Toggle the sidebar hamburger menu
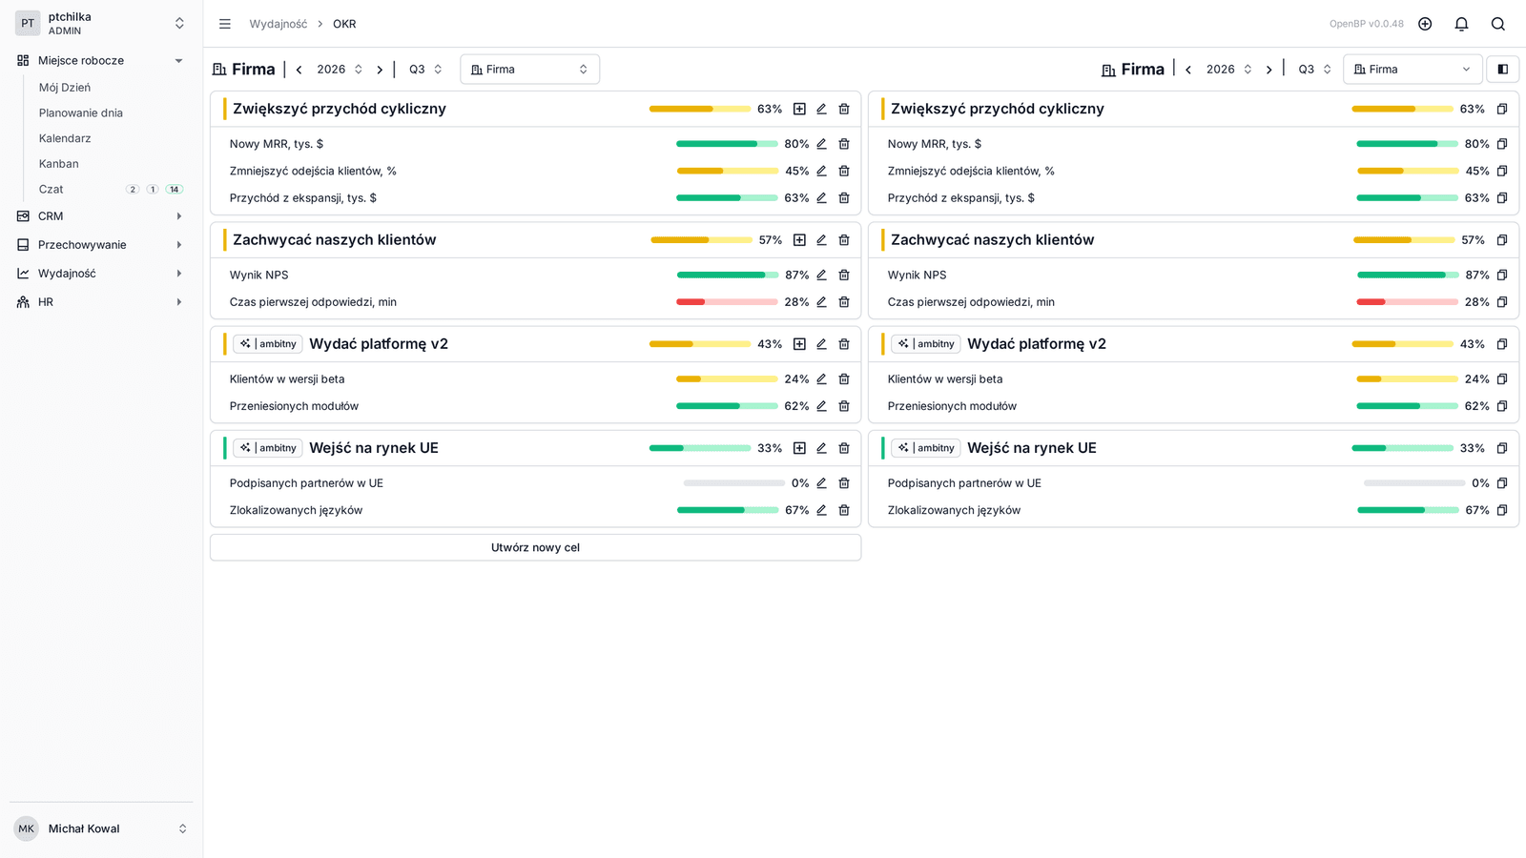The height and width of the screenshot is (858, 1526). tap(225, 24)
